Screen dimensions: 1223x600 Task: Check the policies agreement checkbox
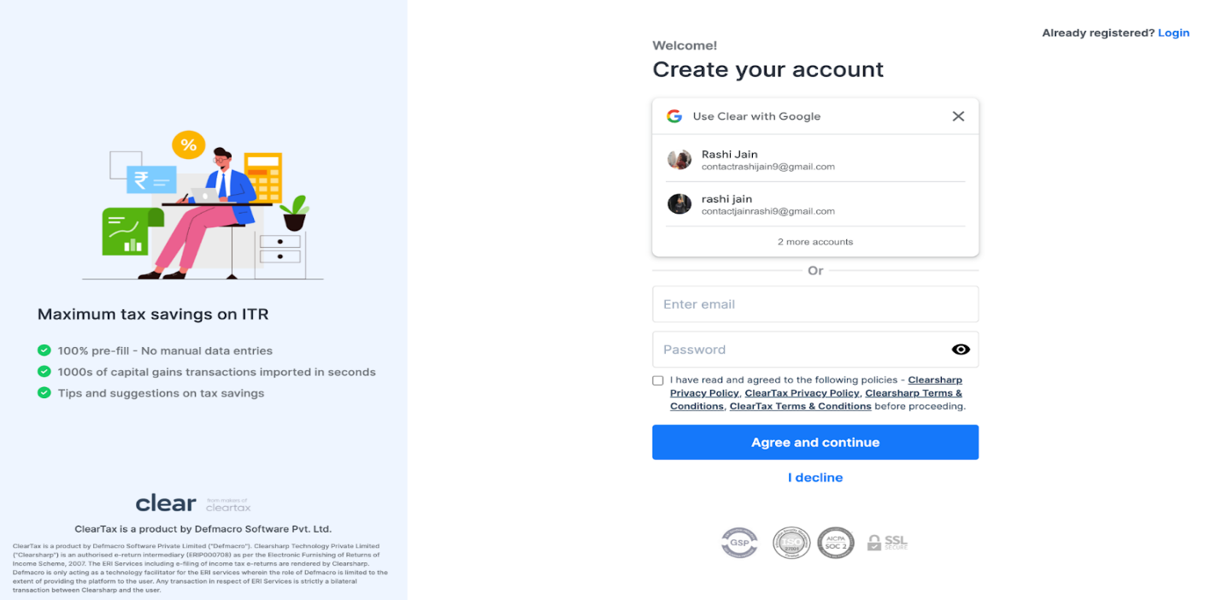point(657,379)
